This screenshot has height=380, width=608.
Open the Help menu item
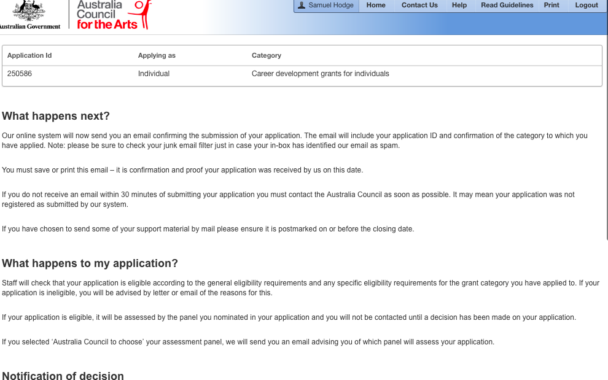459,5
